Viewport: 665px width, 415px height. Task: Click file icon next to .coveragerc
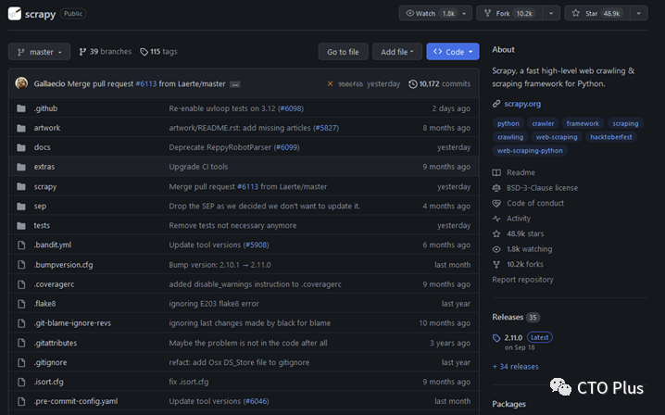(21, 284)
